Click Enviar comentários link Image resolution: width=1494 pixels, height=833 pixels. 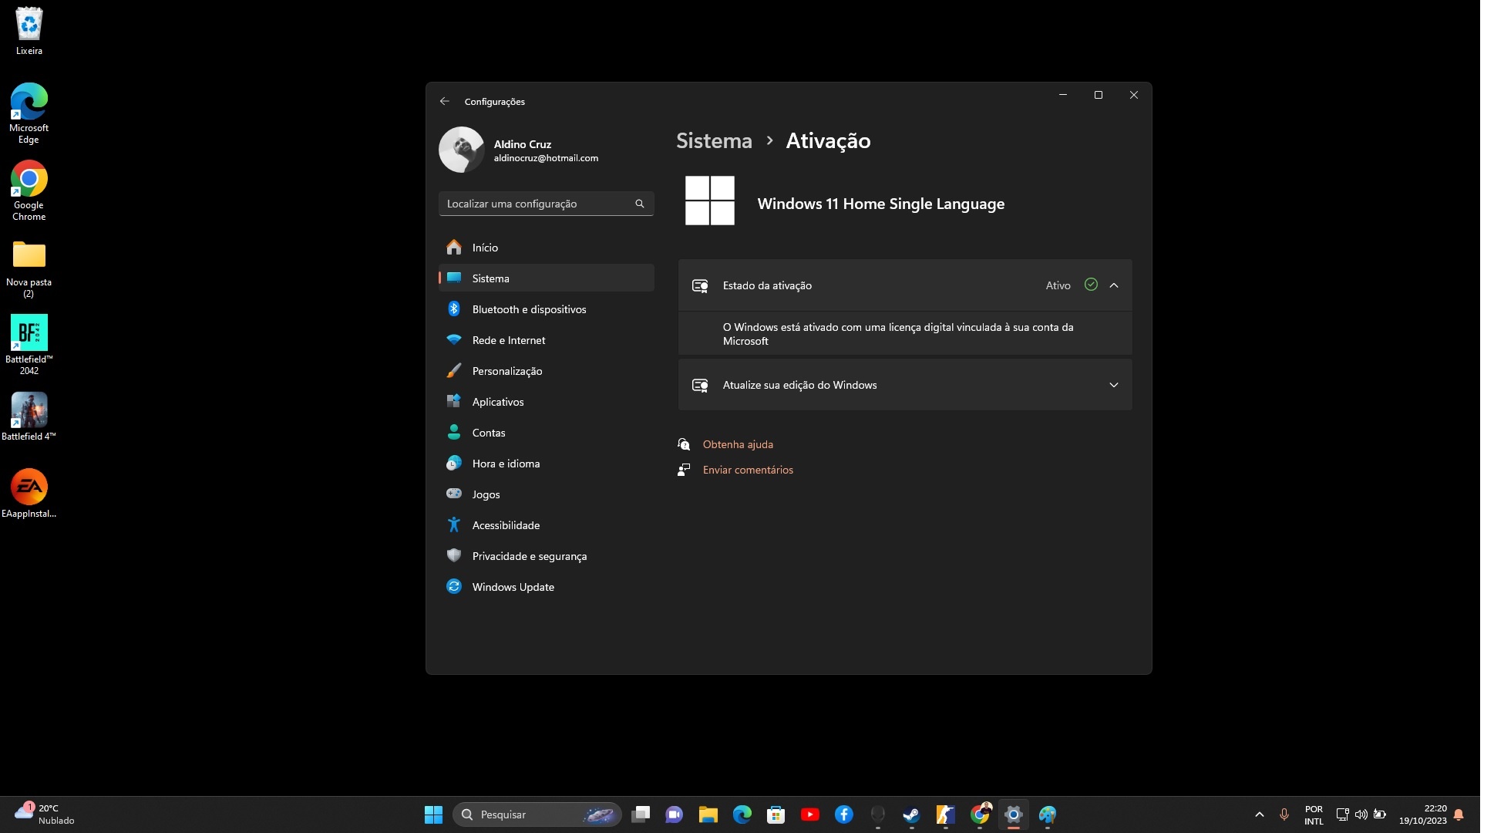click(x=749, y=470)
